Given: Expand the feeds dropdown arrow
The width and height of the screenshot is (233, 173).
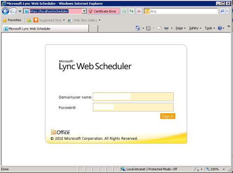Looking at the screenshot, I should [x=154, y=28].
